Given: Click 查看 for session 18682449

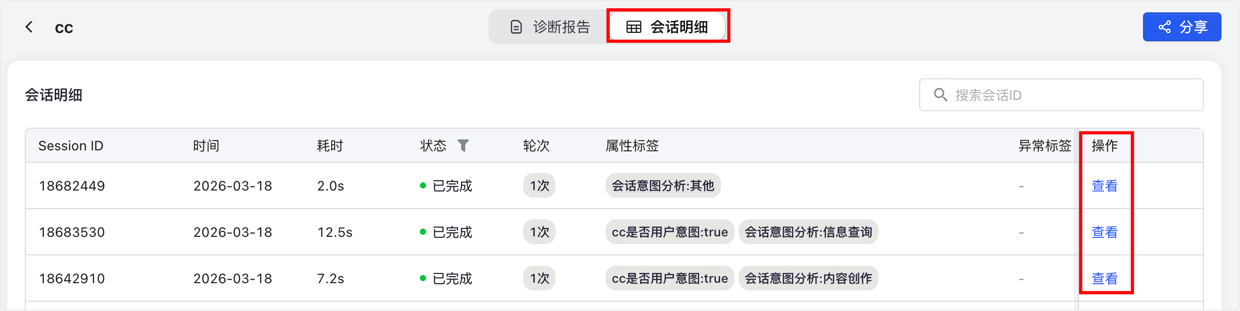Looking at the screenshot, I should 1104,186.
